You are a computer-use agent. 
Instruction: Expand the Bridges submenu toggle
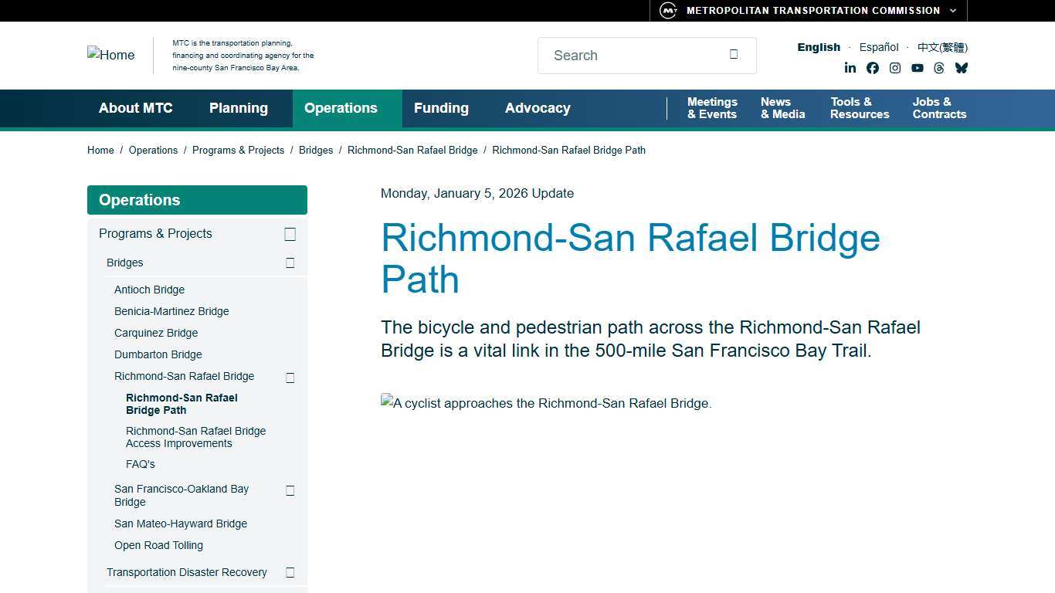(x=290, y=263)
